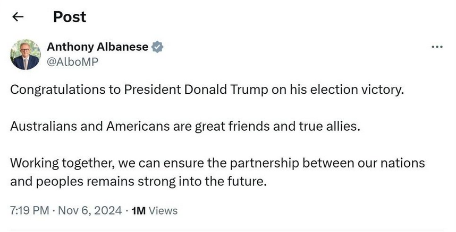
Task: Click the Anthony Albanese display name
Action: click(98, 47)
